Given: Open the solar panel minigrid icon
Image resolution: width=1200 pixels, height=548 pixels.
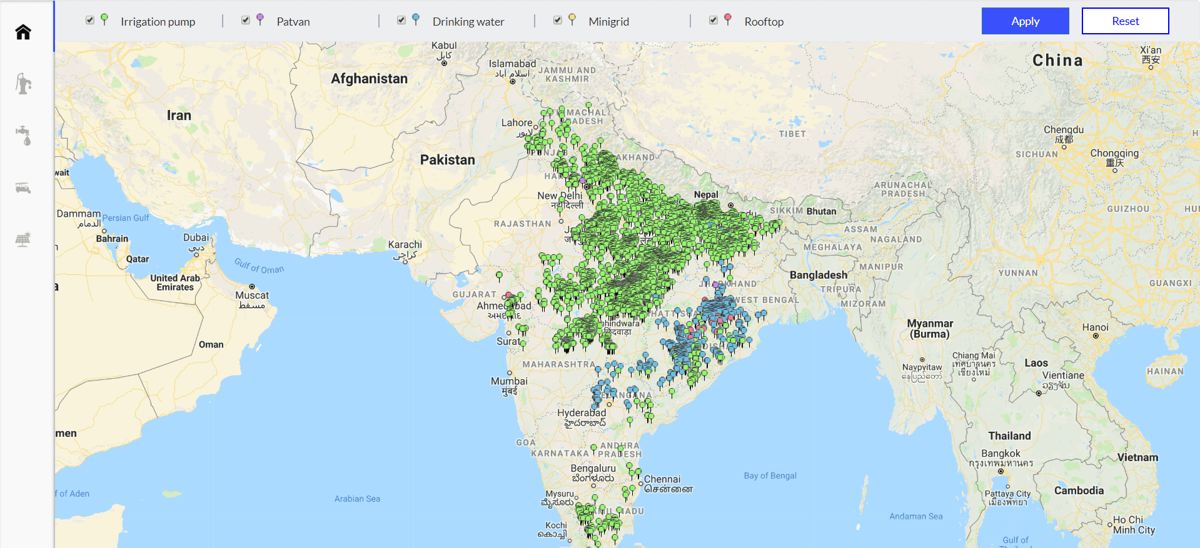Looking at the screenshot, I should point(23,239).
